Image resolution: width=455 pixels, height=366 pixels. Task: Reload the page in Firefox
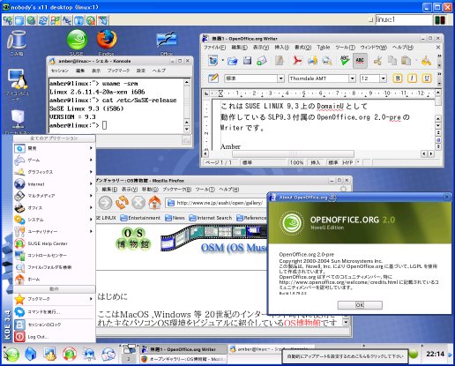[x=122, y=202]
